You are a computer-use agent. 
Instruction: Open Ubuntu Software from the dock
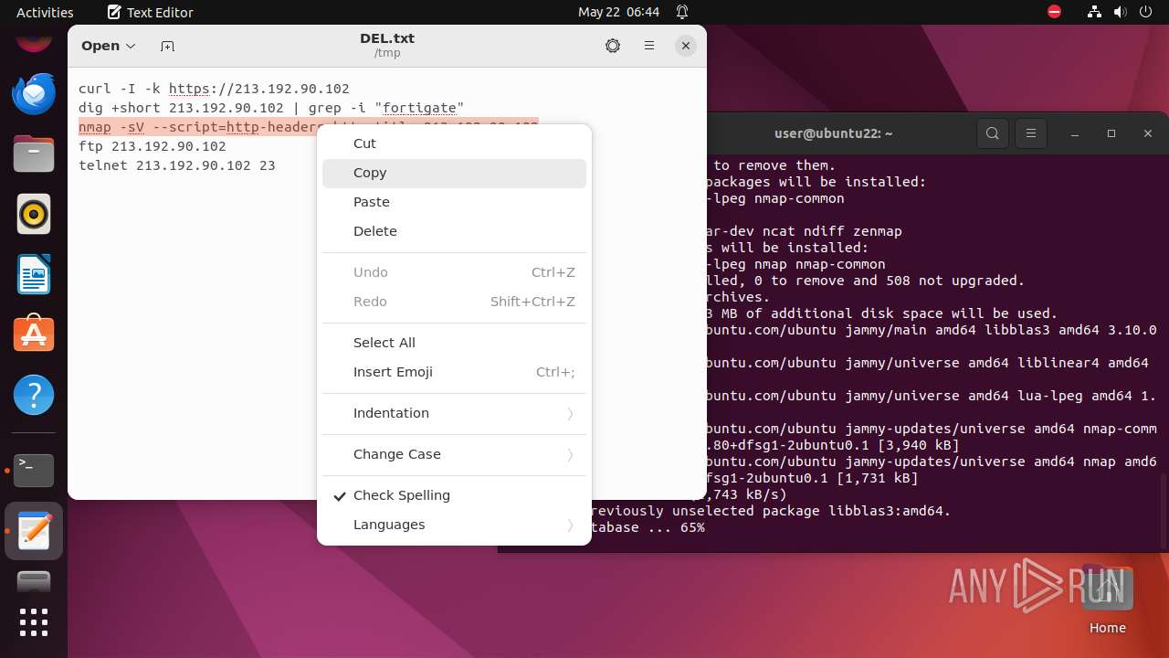click(x=34, y=334)
